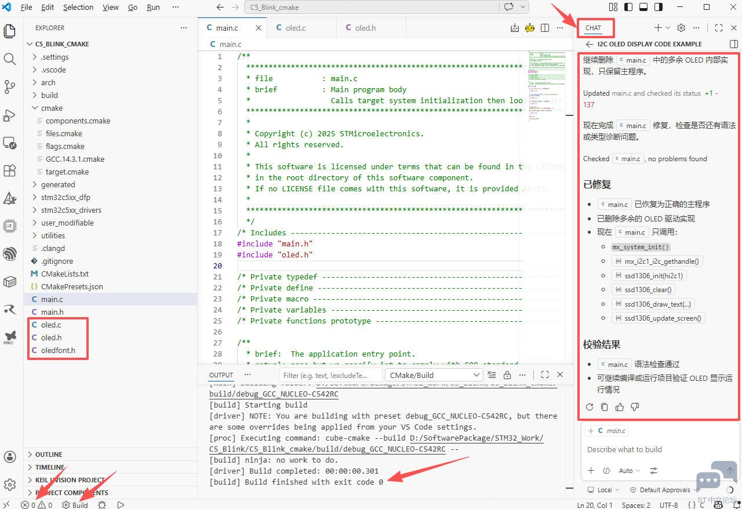Open the Selection menu

click(x=78, y=8)
